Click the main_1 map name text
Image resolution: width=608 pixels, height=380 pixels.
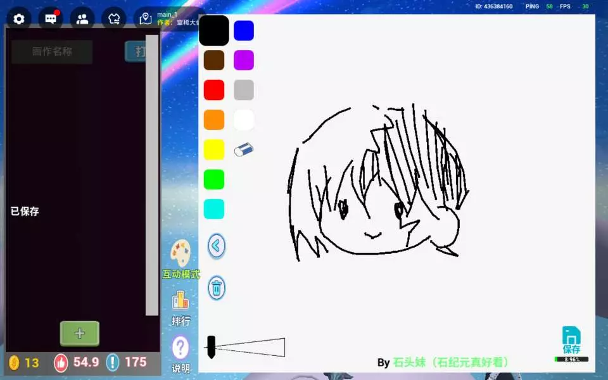point(167,15)
